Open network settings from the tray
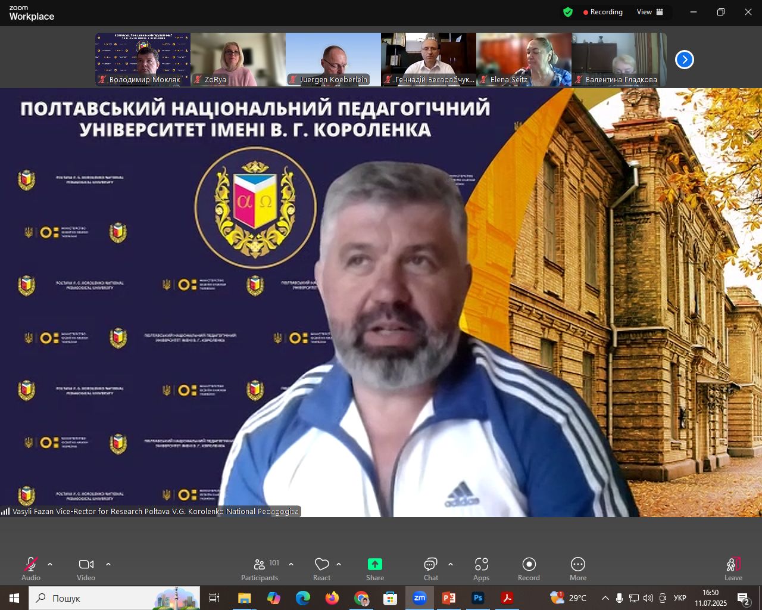This screenshot has height=610, width=762. point(634,598)
